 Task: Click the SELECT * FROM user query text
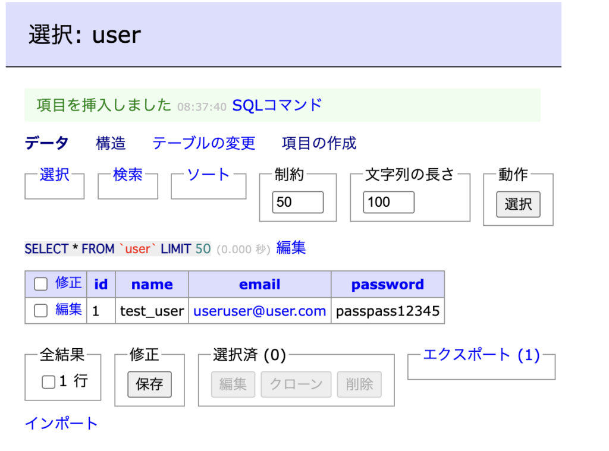click(x=118, y=249)
